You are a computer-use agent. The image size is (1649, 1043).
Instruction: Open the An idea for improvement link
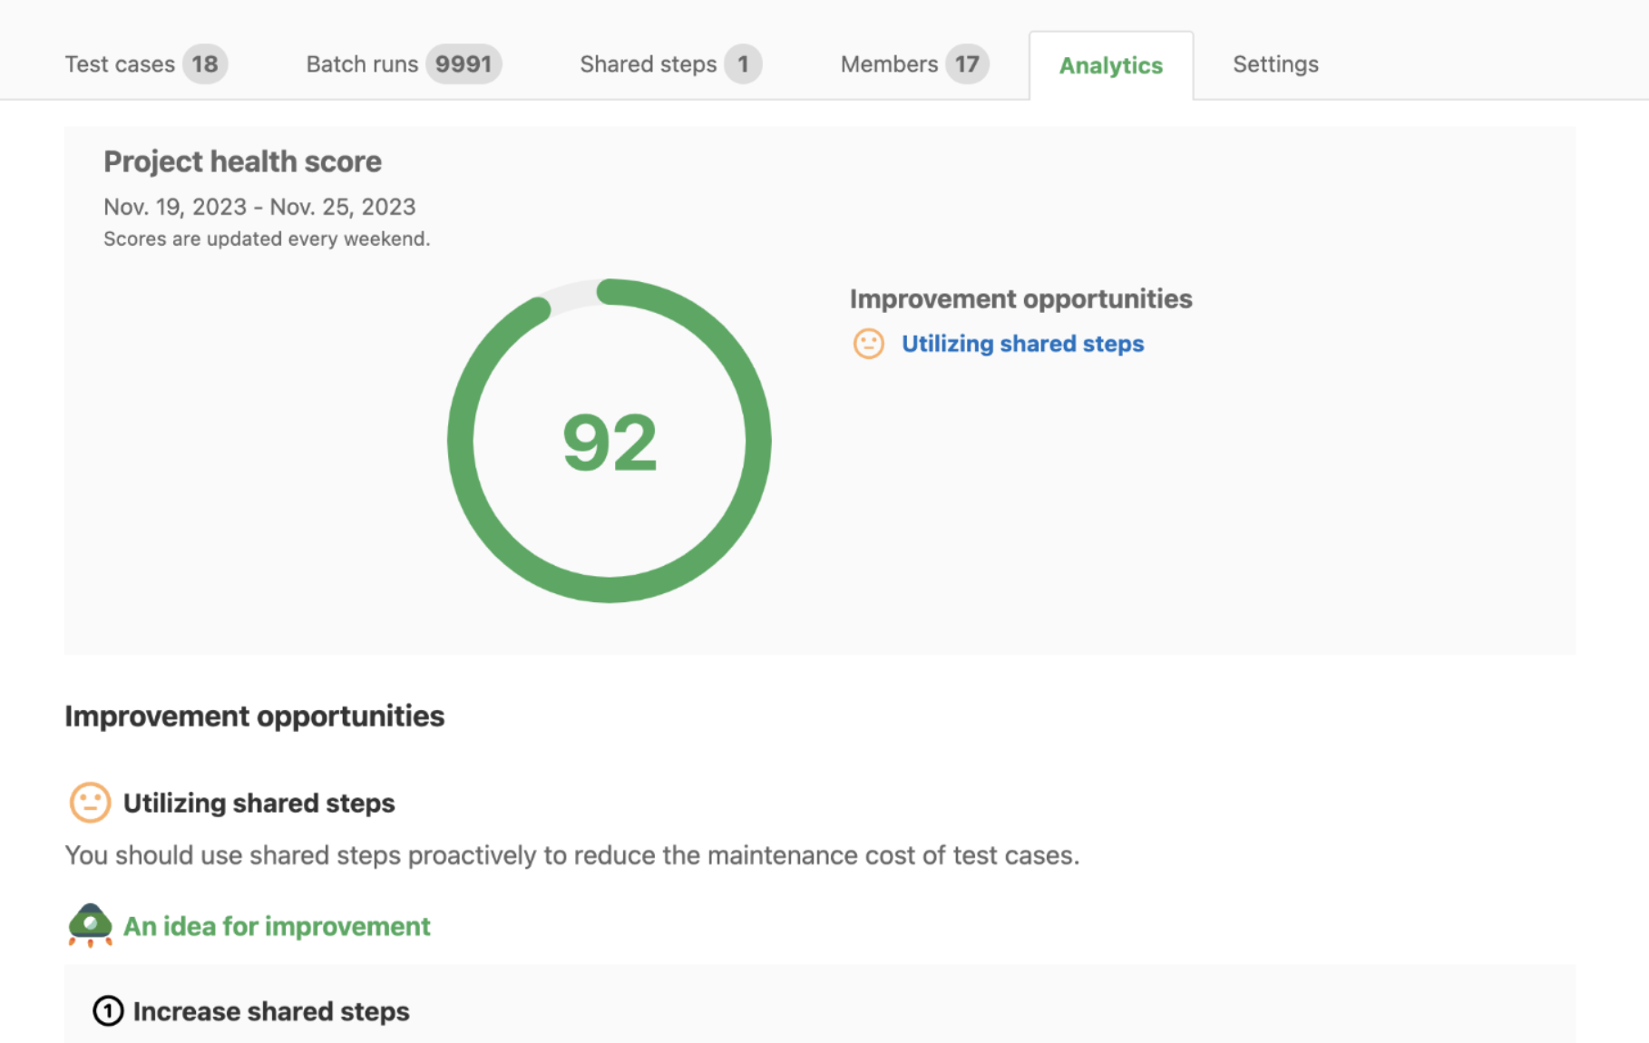click(x=277, y=926)
